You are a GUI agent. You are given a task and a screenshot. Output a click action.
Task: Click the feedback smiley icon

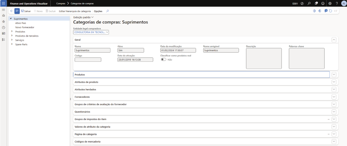[323, 3]
